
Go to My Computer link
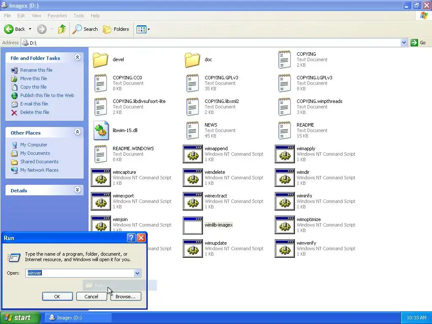(34, 145)
